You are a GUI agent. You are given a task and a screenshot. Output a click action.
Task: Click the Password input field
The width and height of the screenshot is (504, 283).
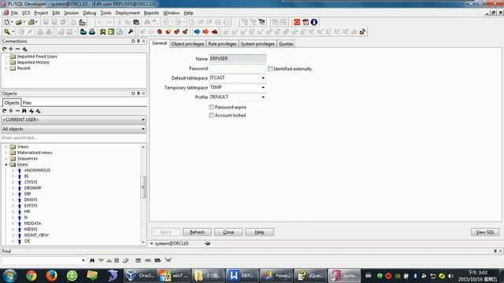click(238, 68)
